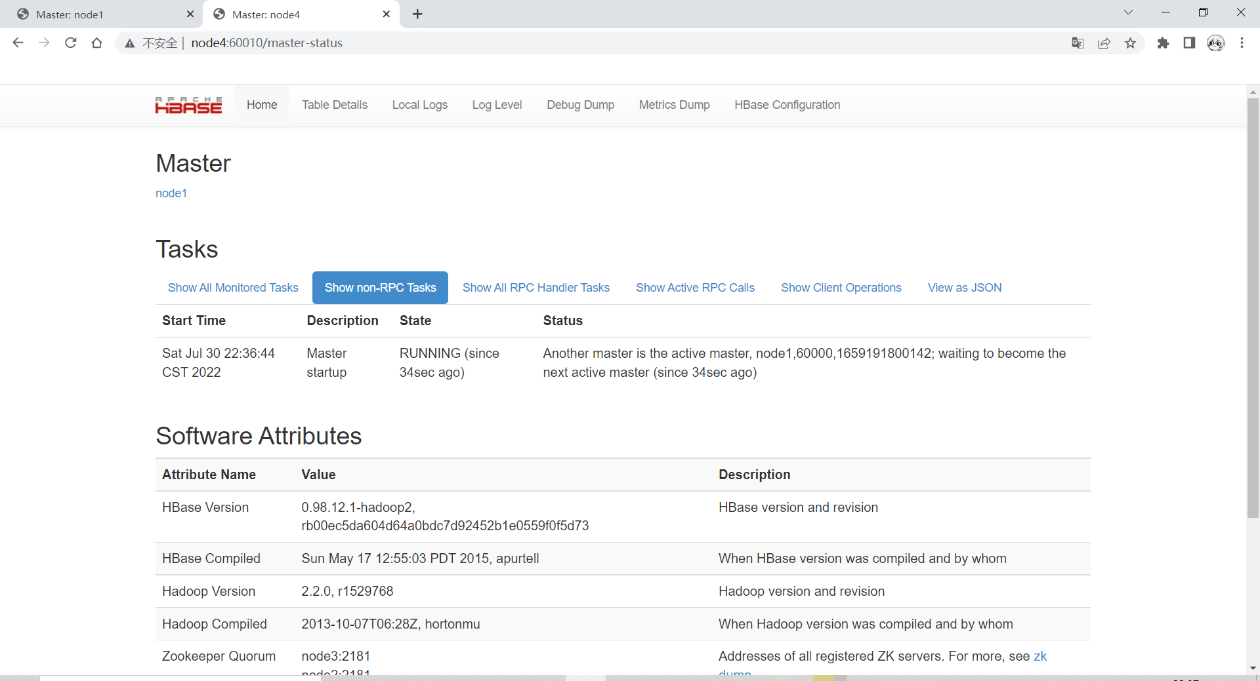The image size is (1260, 681).
Task: Select task start time 'Sat Jul 30 22:36:44'
Action: pos(219,353)
